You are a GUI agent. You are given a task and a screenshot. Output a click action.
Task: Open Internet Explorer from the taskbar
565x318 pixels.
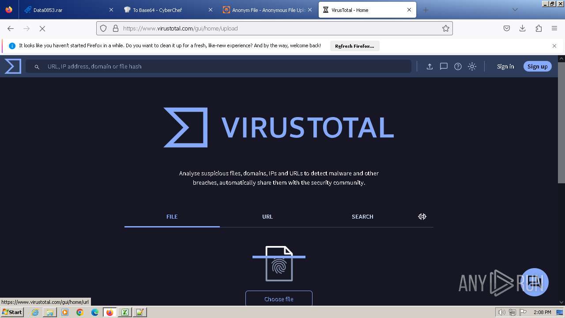(x=35, y=312)
